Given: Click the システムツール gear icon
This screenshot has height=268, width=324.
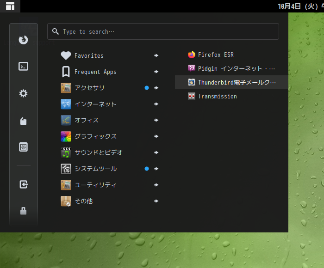Looking at the screenshot, I should point(66,169).
